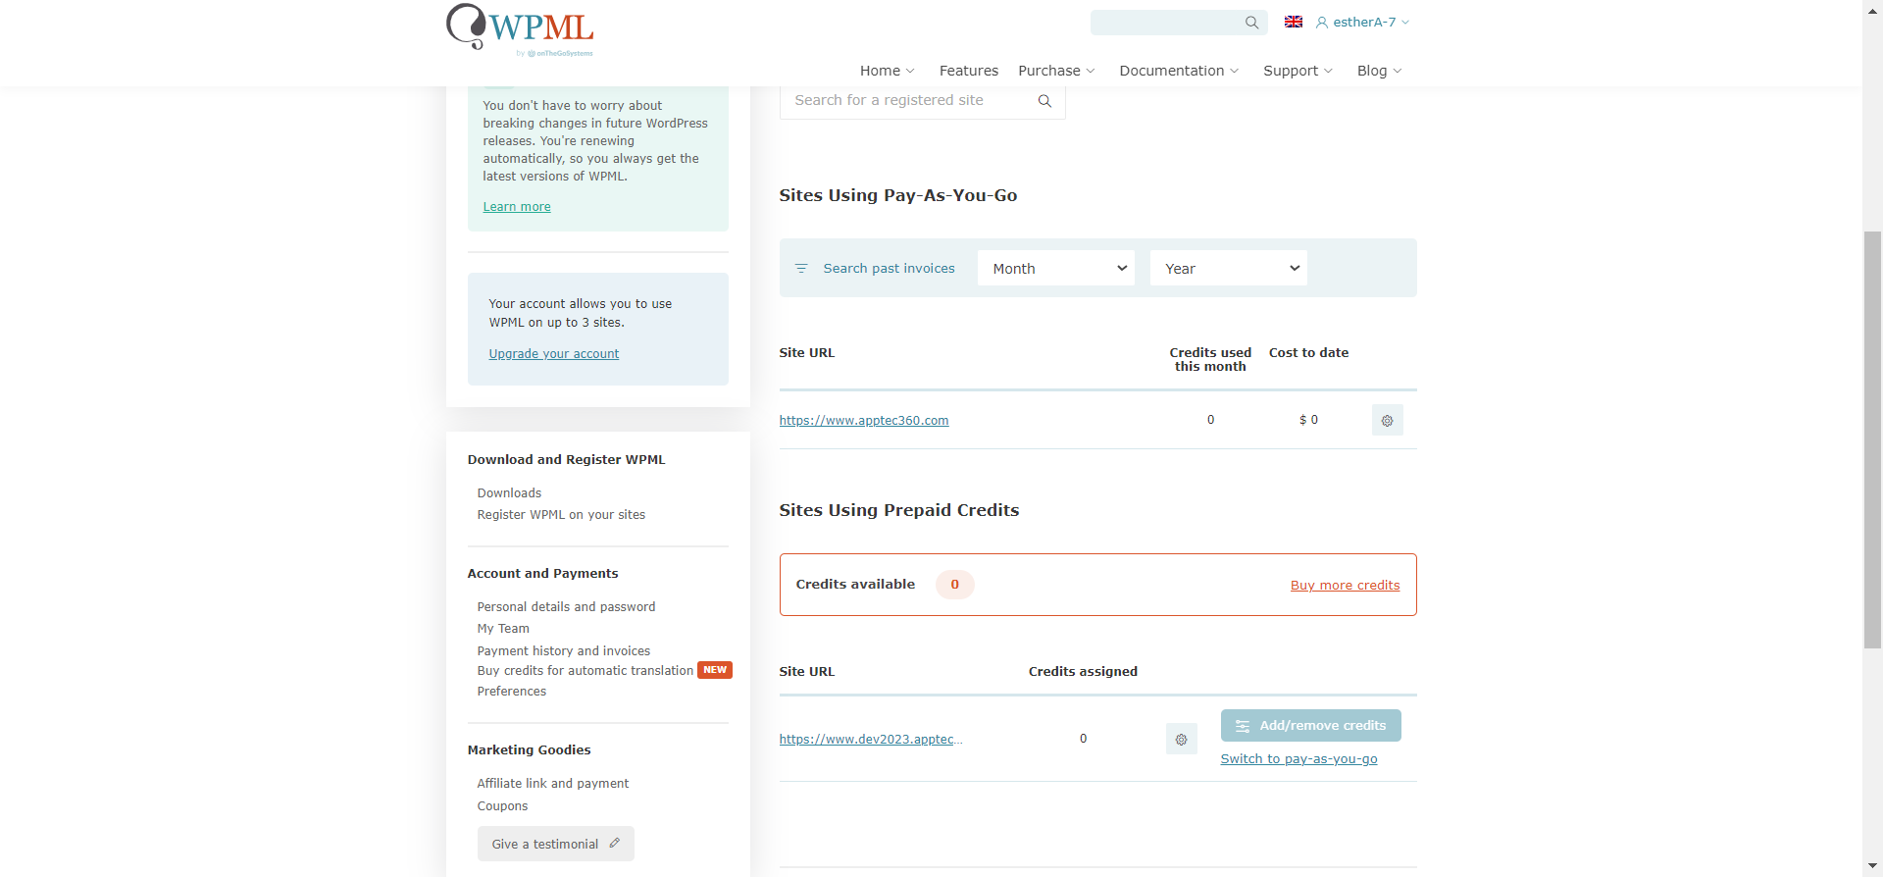1883x877 pixels.
Task: Click Switch to pay-as-you-go link
Action: 1298,759
